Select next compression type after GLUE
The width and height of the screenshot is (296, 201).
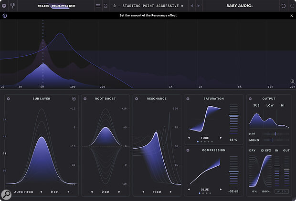[x=221, y=189]
